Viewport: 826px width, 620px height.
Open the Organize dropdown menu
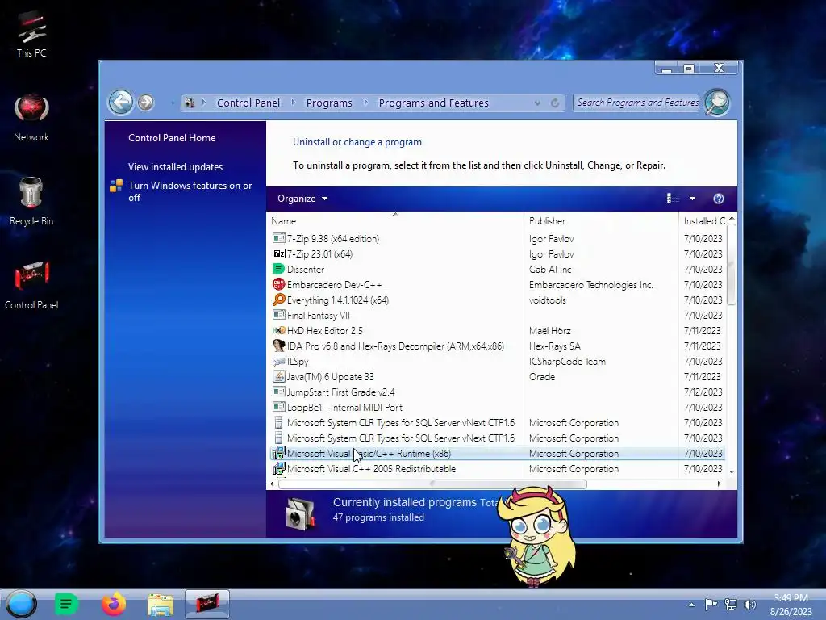pos(302,199)
